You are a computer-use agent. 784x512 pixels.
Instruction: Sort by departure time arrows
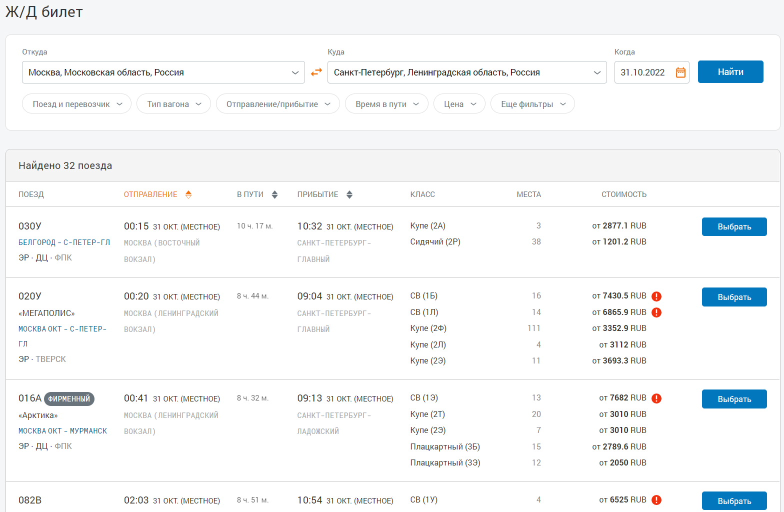click(188, 194)
